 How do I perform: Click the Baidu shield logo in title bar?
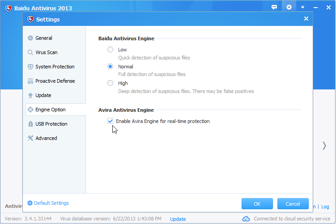pos(9,8)
